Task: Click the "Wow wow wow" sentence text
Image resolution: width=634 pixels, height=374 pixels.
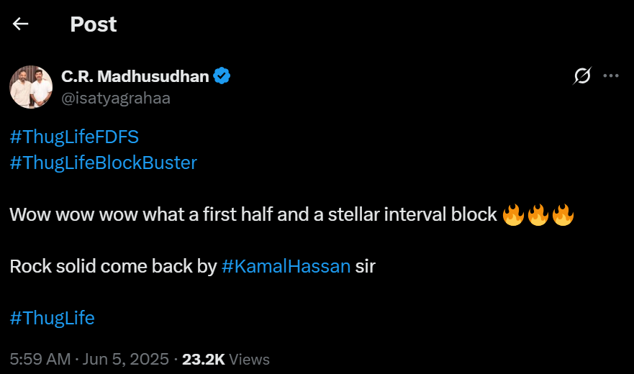Action: 252,214
